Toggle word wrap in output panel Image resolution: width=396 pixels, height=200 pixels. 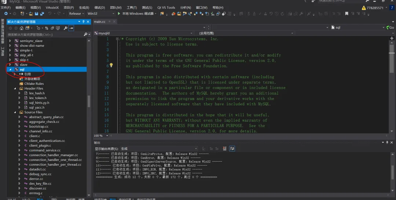click(x=232, y=148)
